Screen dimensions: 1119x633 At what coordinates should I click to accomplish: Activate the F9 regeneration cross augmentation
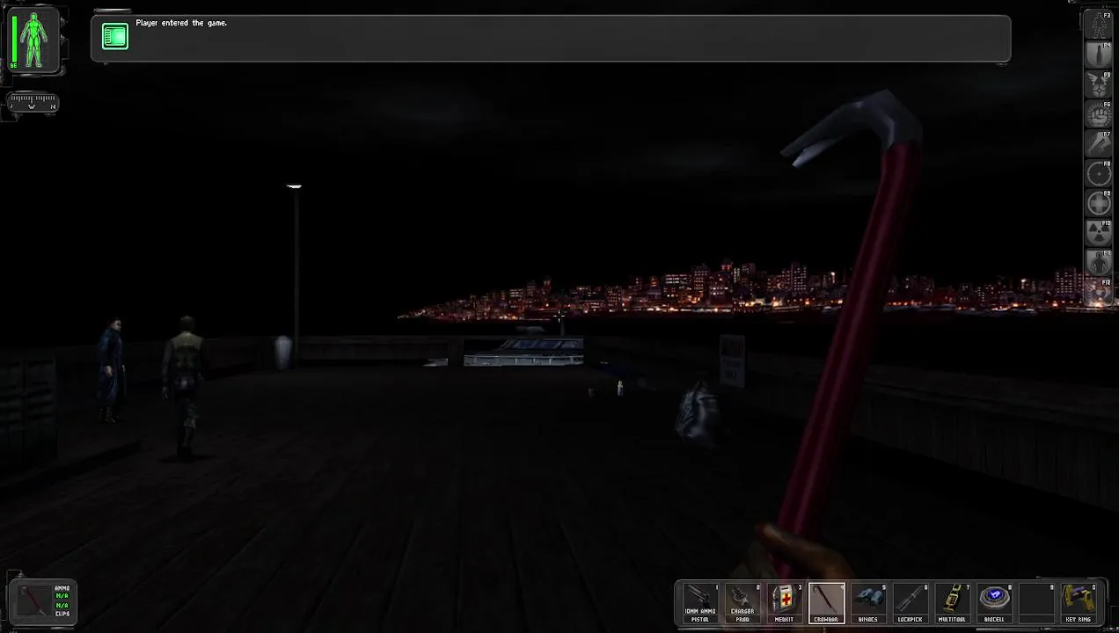coord(1100,204)
